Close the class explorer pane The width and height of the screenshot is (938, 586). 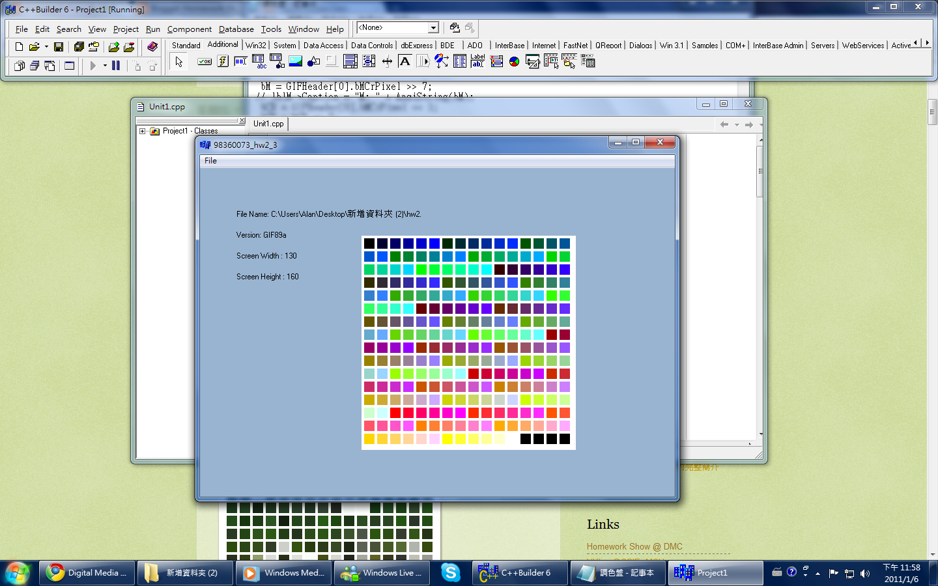click(242, 120)
